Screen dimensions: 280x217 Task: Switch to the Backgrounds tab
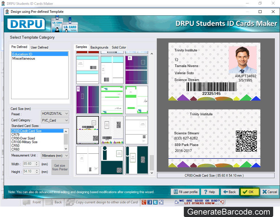coord(99,47)
